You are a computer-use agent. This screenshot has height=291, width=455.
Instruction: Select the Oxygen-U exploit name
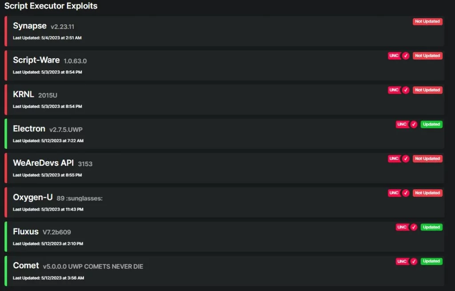coord(32,197)
